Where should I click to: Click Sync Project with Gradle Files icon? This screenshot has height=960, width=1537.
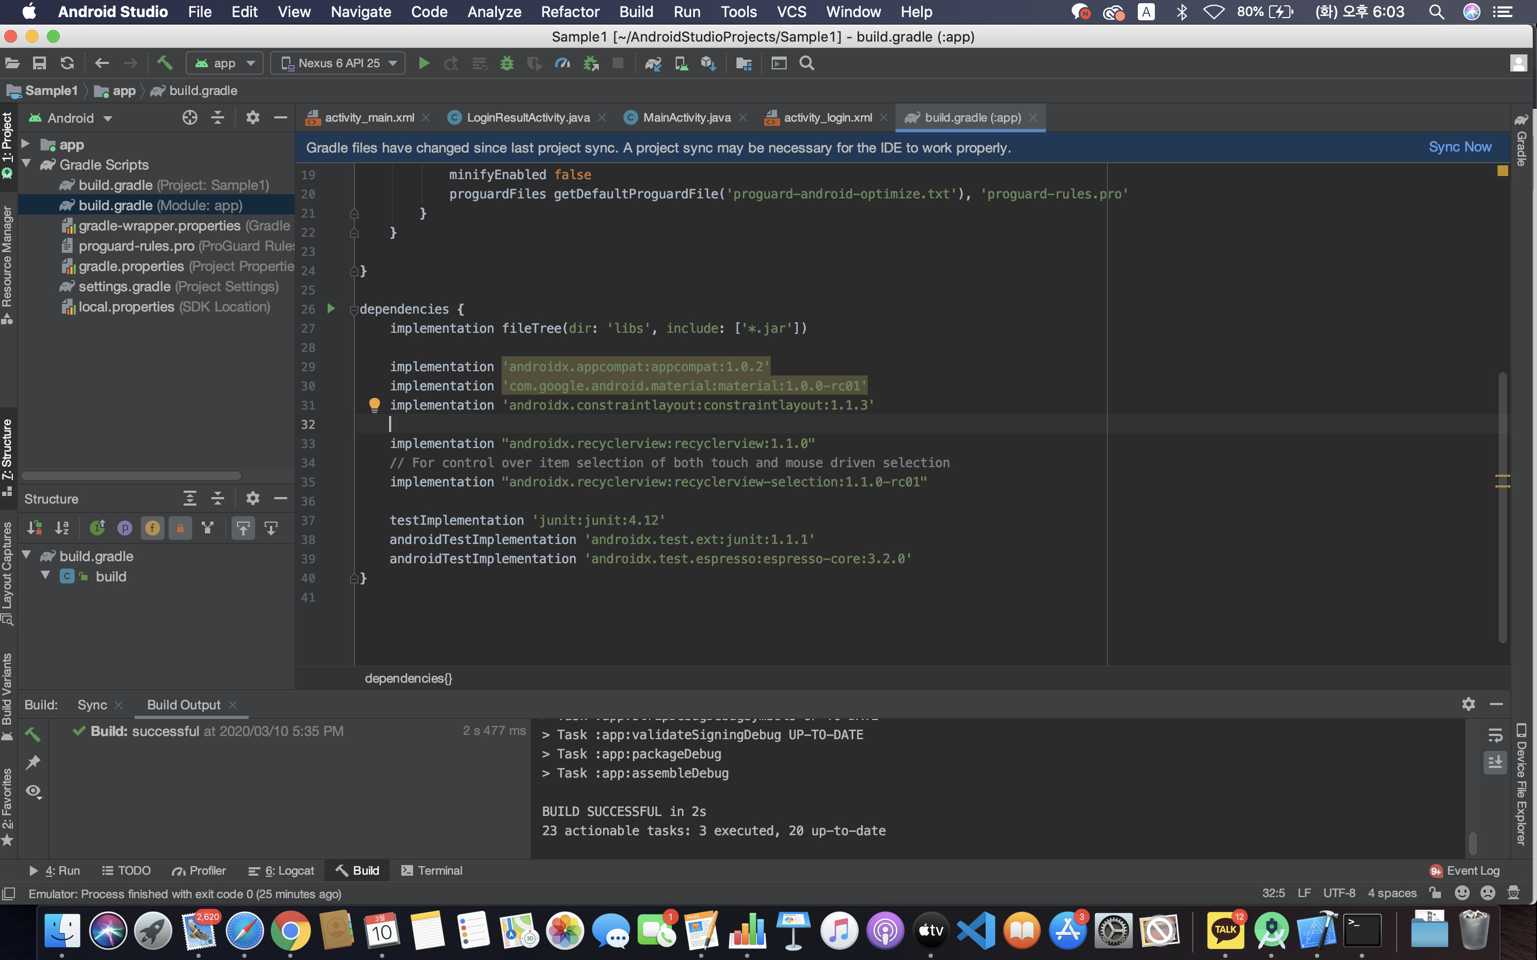coord(653,63)
